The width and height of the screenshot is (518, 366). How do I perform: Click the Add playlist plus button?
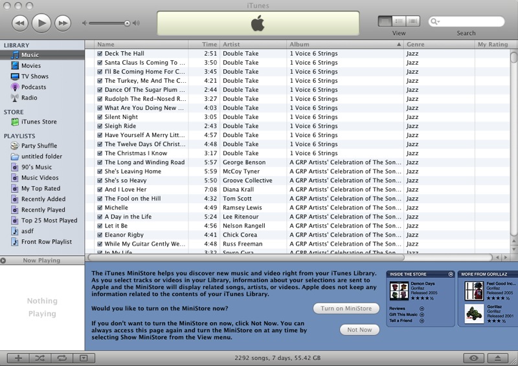18,358
